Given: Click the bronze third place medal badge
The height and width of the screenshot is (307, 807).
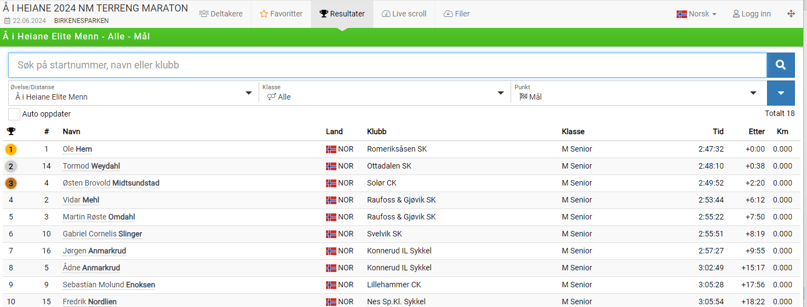Looking at the screenshot, I should [11, 183].
